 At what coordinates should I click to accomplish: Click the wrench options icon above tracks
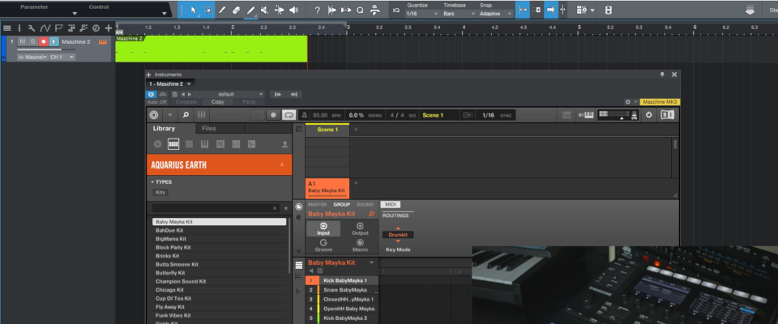(x=32, y=28)
